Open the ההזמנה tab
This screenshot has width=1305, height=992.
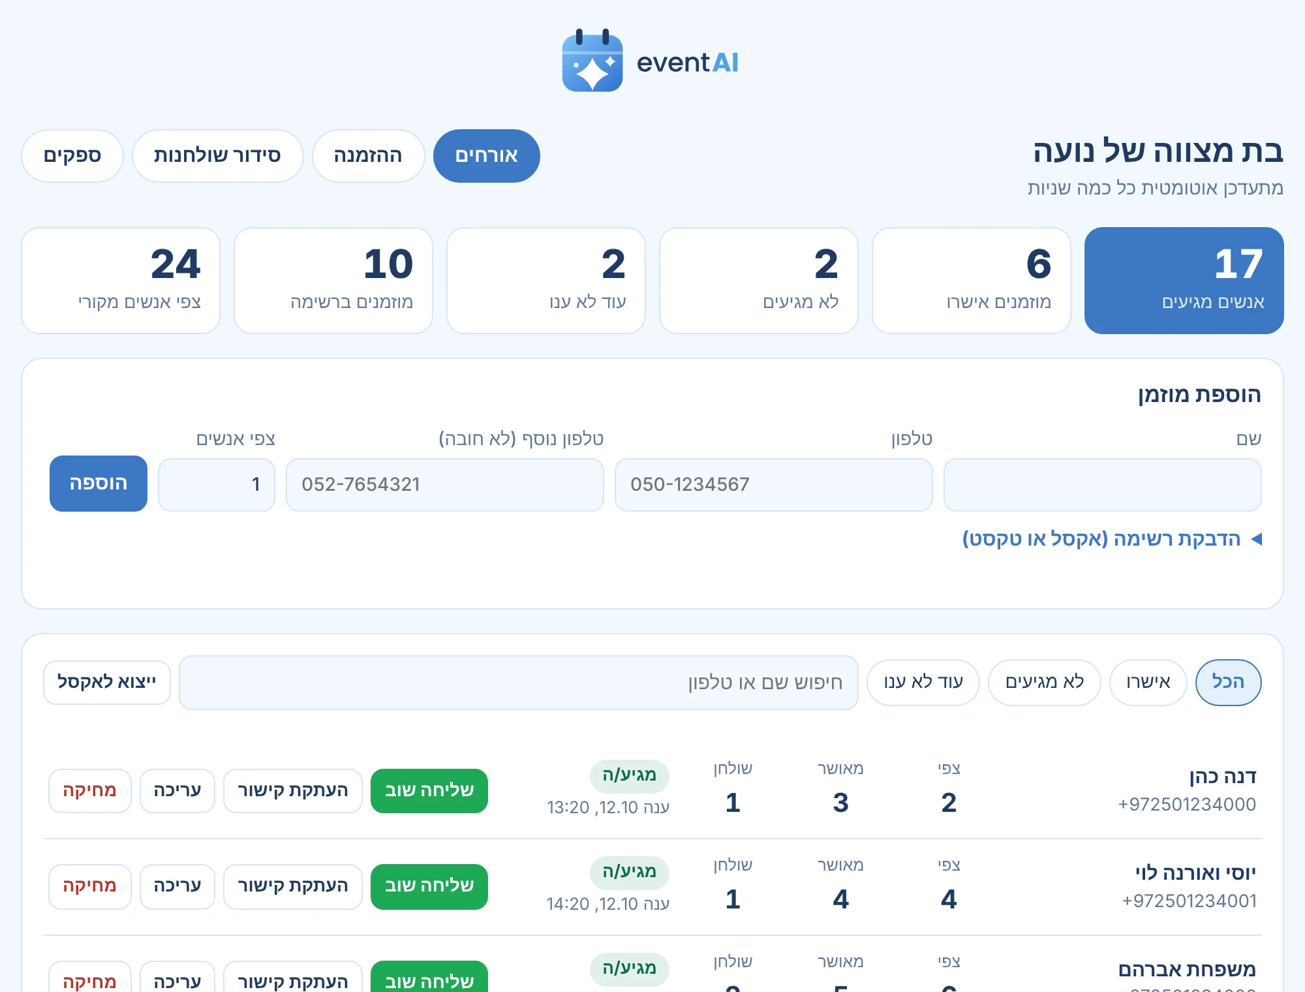click(368, 156)
